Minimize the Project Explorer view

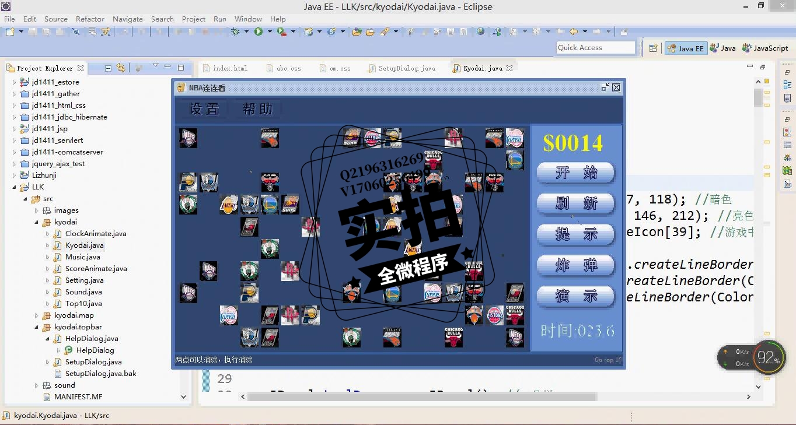(x=167, y=67)
